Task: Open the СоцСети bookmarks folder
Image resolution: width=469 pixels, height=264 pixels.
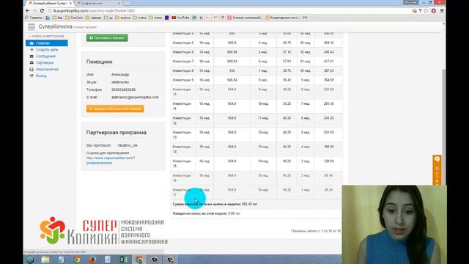Action: pos(74,18)
